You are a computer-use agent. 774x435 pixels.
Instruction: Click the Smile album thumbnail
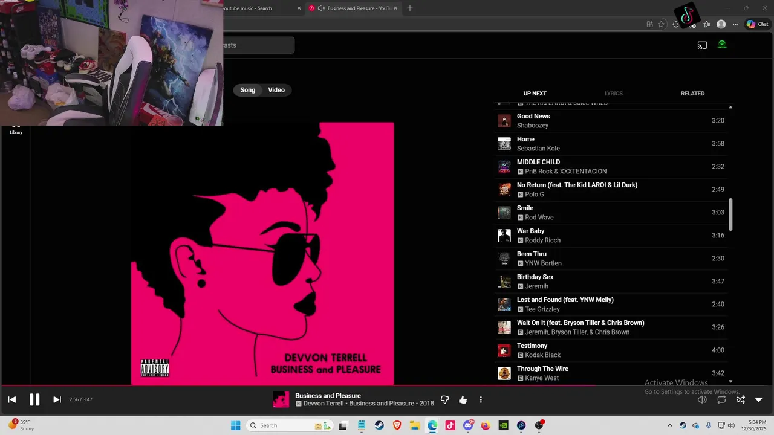(504, 213)
